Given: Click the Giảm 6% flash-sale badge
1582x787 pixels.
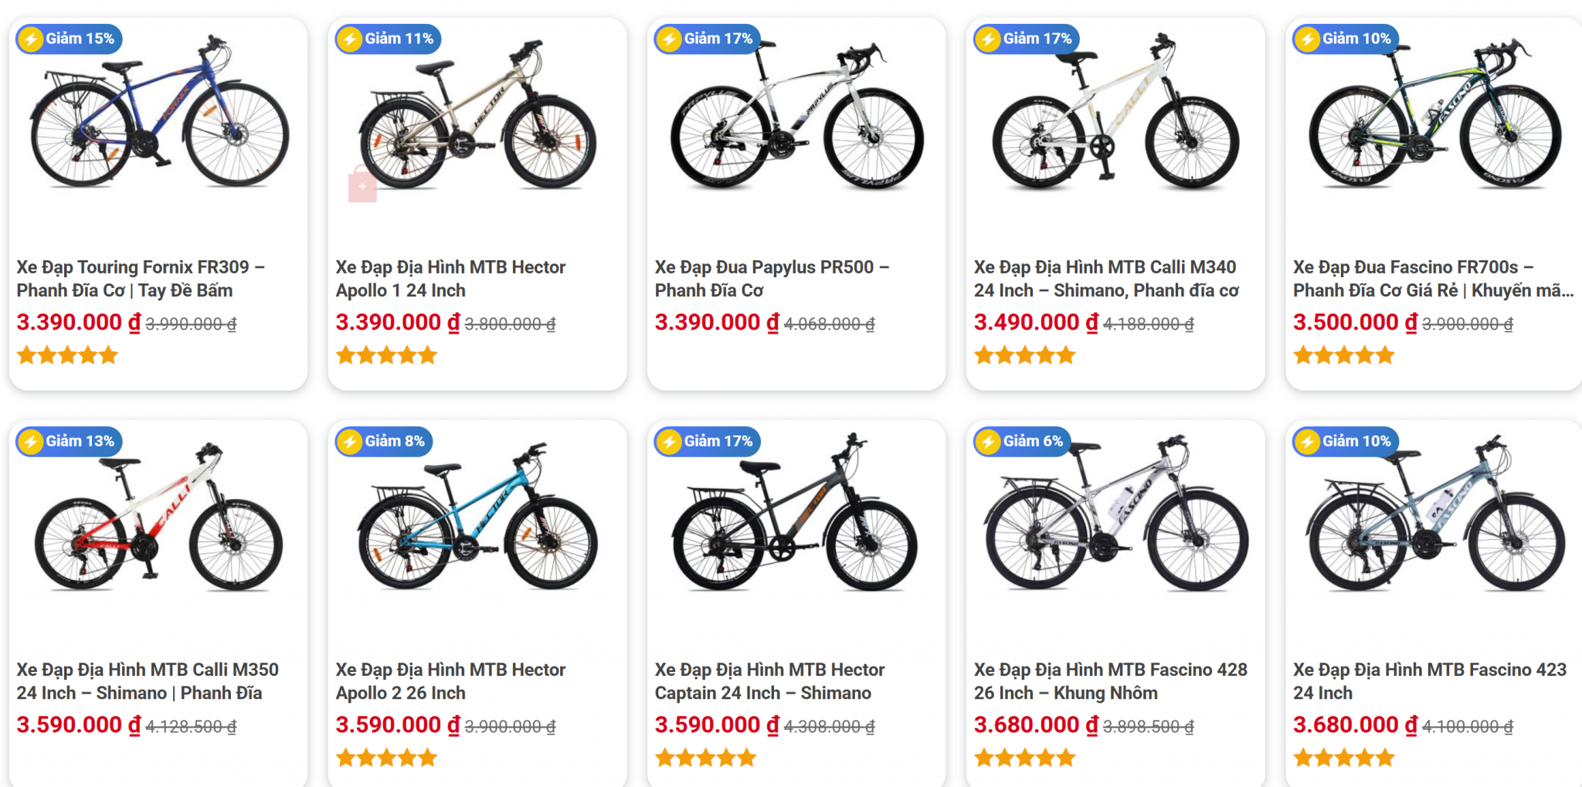Looking at the screenshot, I should (x=1022, y=441).
